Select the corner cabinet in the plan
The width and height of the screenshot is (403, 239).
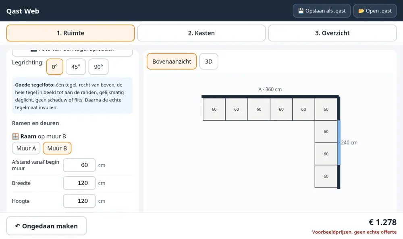pyautogui.click(x=326, y=109)
